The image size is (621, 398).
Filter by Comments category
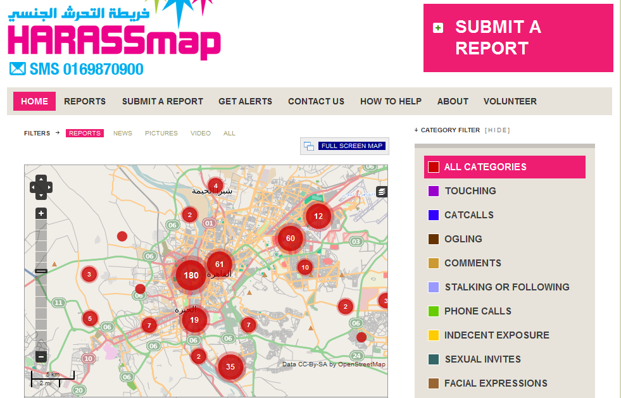point(473,263)
